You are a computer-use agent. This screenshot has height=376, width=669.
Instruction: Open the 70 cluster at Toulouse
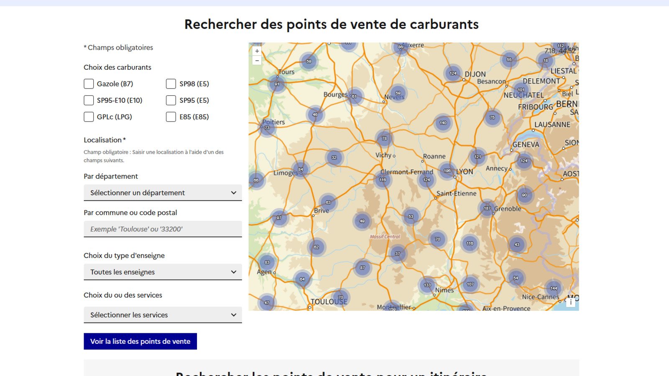tap(340, 297)
